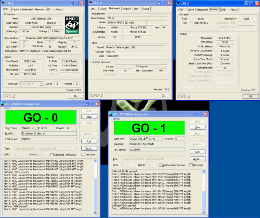Open SPD tab in right CPU-Z window

pos(223,10)
